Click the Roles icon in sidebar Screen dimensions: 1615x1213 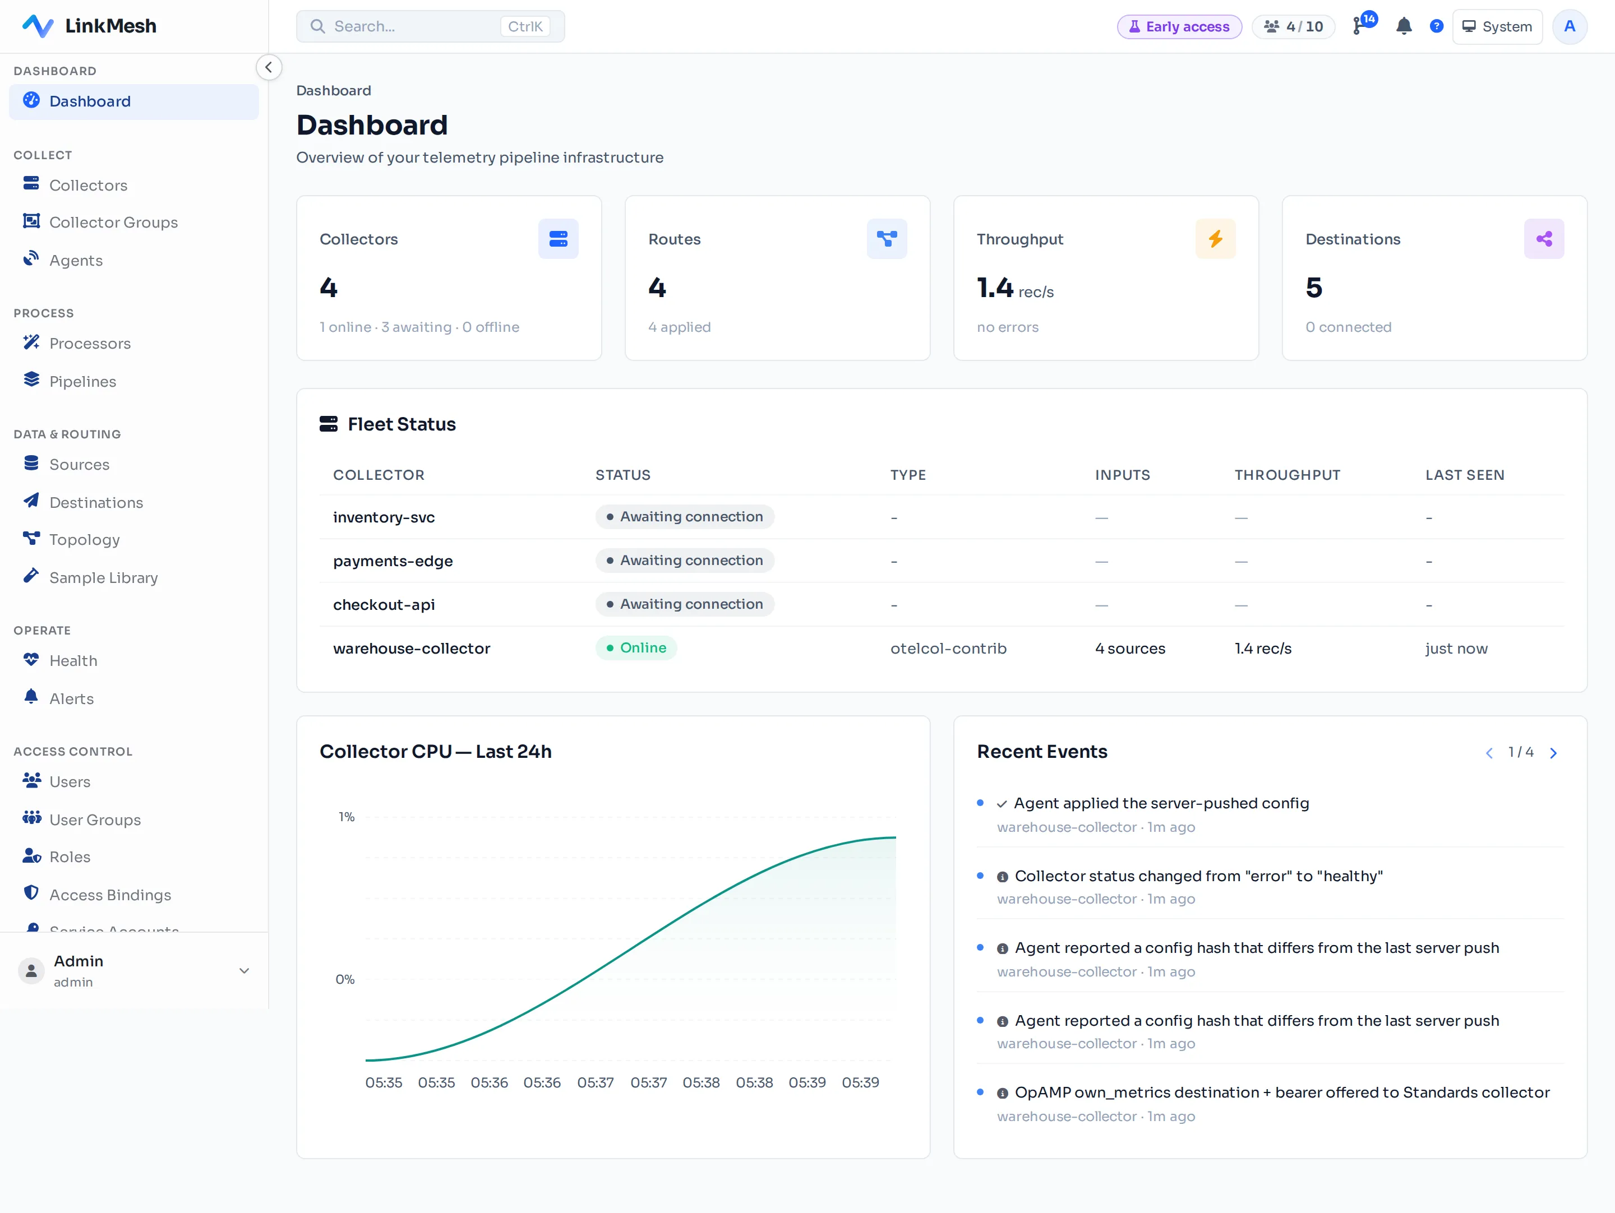click(x=31, y=856)
